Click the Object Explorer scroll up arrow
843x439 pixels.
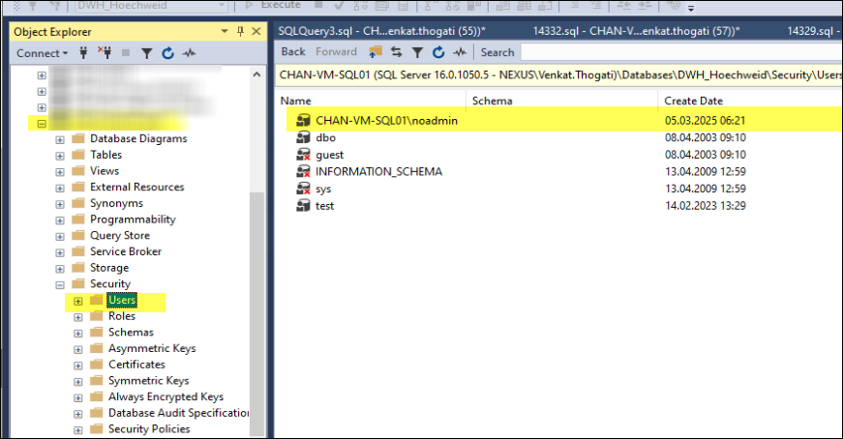[x=256, y=74]
